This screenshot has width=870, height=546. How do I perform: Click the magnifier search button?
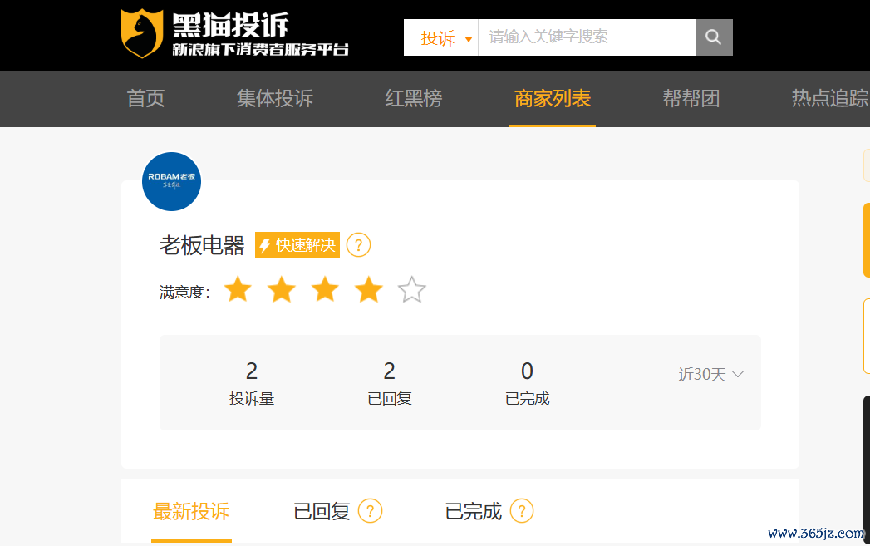714,37
